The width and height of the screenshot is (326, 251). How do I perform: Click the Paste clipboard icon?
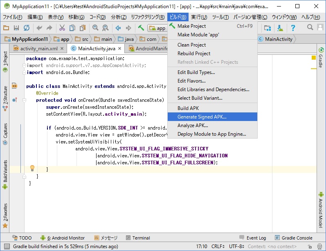click(83, 28)
